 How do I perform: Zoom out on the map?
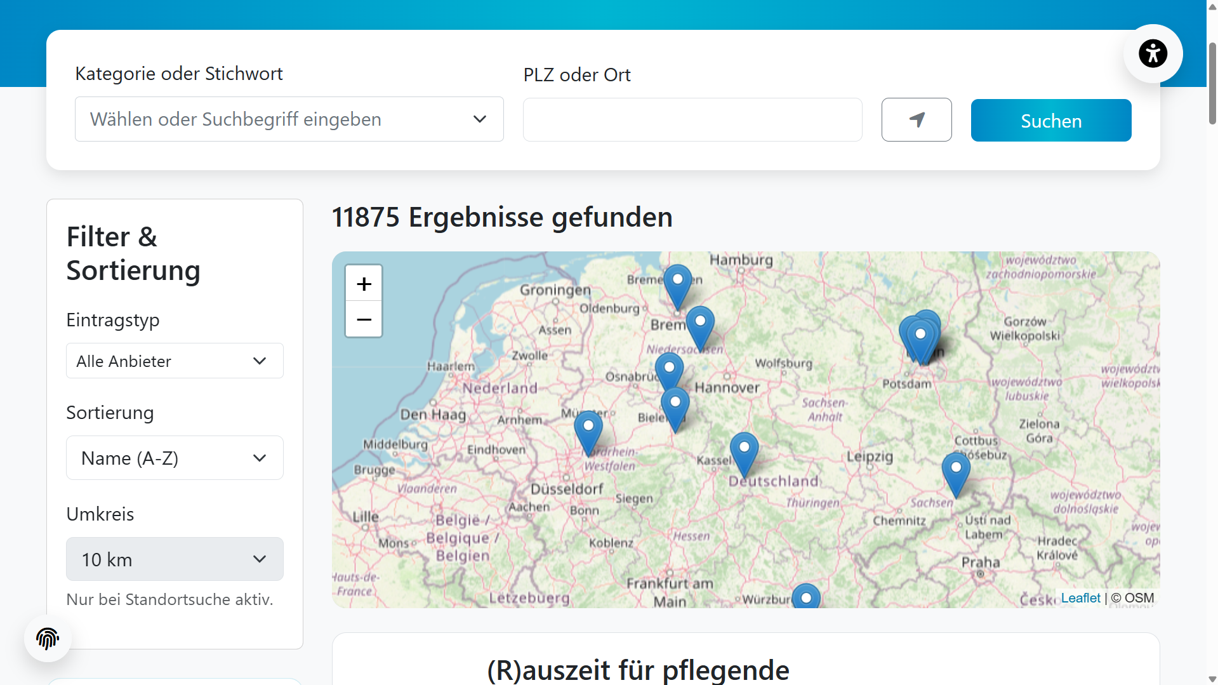tap(364, 319)
